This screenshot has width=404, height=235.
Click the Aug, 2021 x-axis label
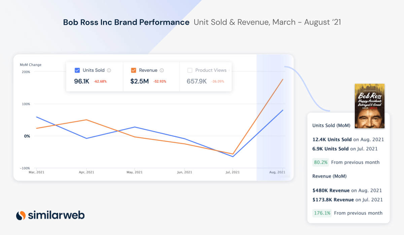[x=277, y=172]
